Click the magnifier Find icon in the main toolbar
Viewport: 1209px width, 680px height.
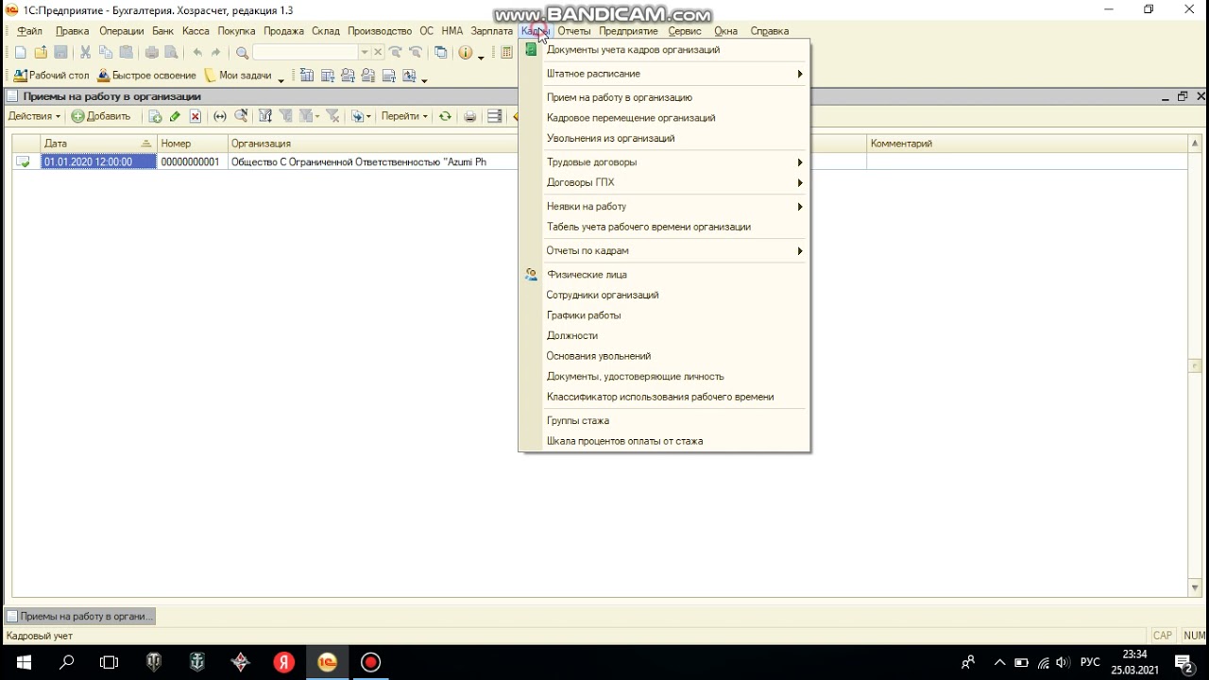(242, 53)
